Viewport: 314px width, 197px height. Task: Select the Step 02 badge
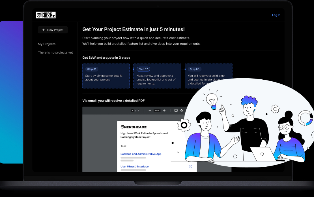pyautogui.click(x=143, y=69)
